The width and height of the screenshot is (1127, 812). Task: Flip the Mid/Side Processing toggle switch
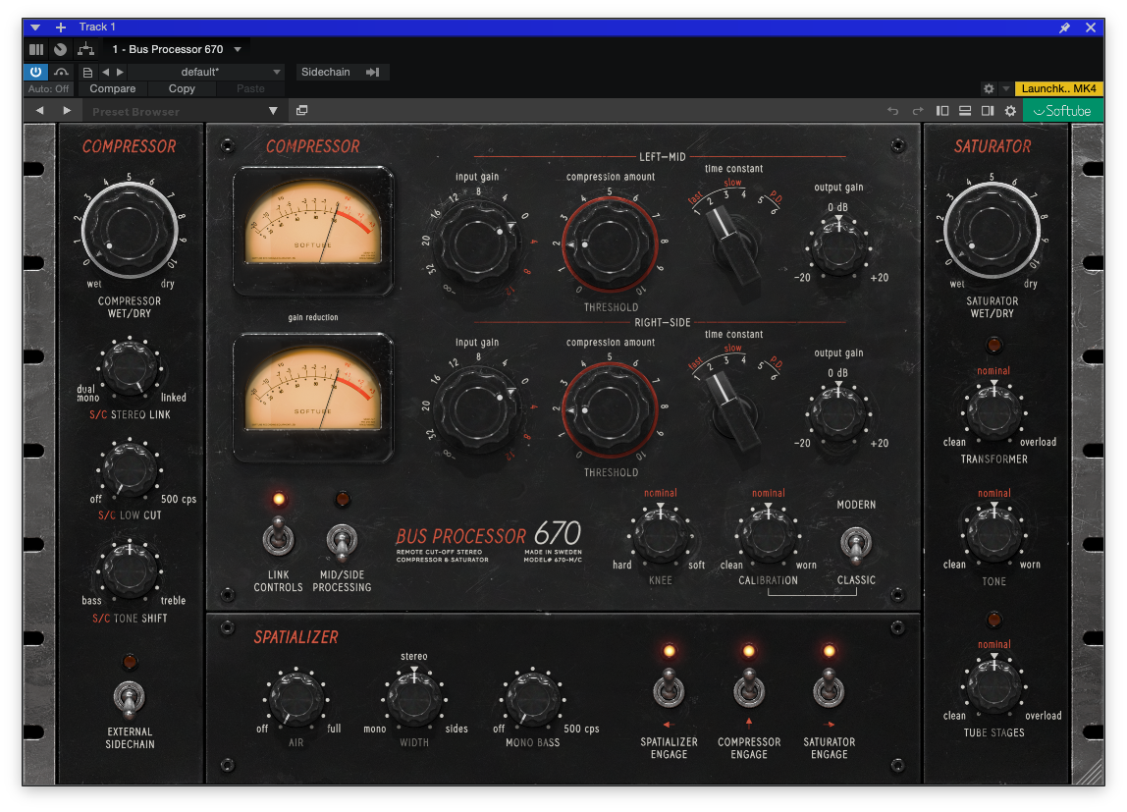[x=342, y=542]
